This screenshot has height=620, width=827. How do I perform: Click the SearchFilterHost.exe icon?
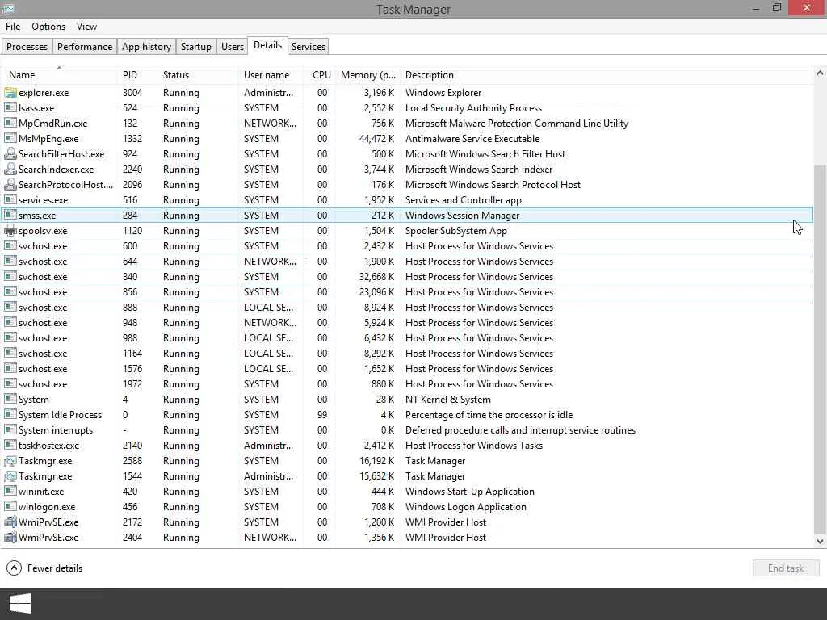pyautogui.click(x=10, y=154)
